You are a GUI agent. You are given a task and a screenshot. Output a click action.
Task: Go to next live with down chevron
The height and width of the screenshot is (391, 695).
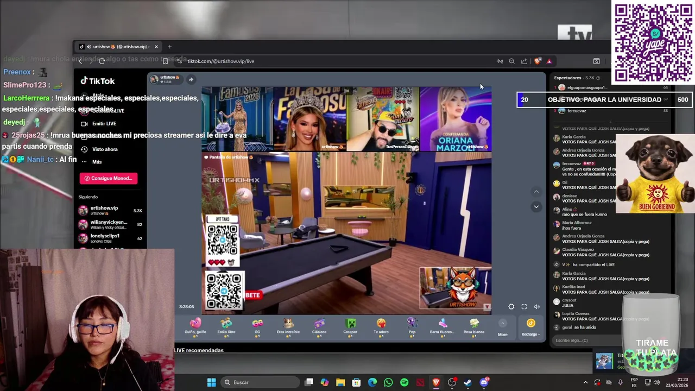click(x=536, y=206)
